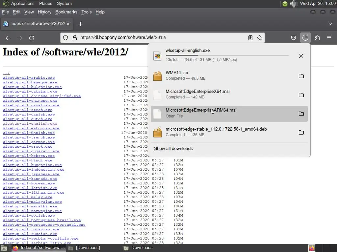Show MicrosoftEdgeEnterpriseARM64.msi in folder
This screenshot has height=252, width=337.
(301, 114)
